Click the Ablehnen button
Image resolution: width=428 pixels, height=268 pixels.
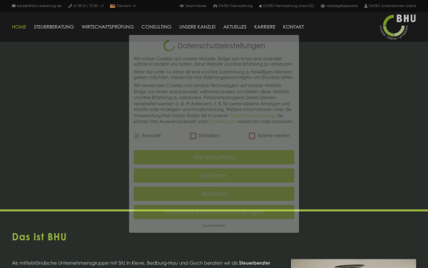coord(214,194)
